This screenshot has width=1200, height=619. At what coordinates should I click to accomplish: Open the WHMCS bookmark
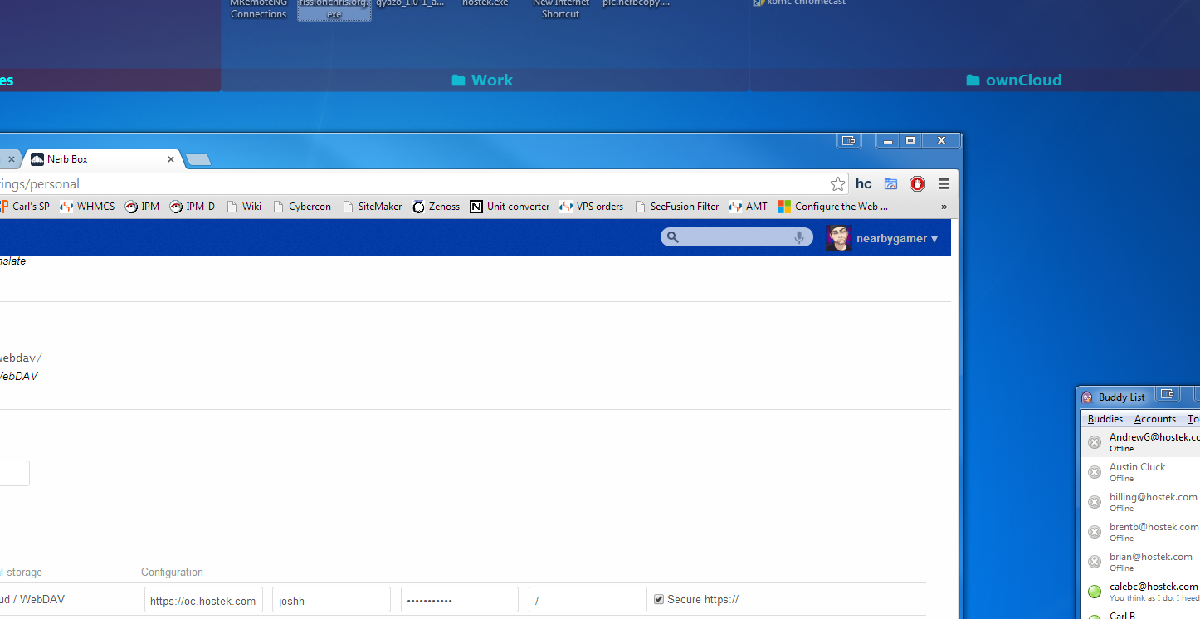[x=87, y=207]
